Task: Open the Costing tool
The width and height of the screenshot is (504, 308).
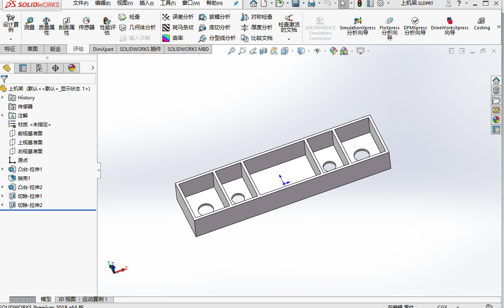Action: click(482, 24)
